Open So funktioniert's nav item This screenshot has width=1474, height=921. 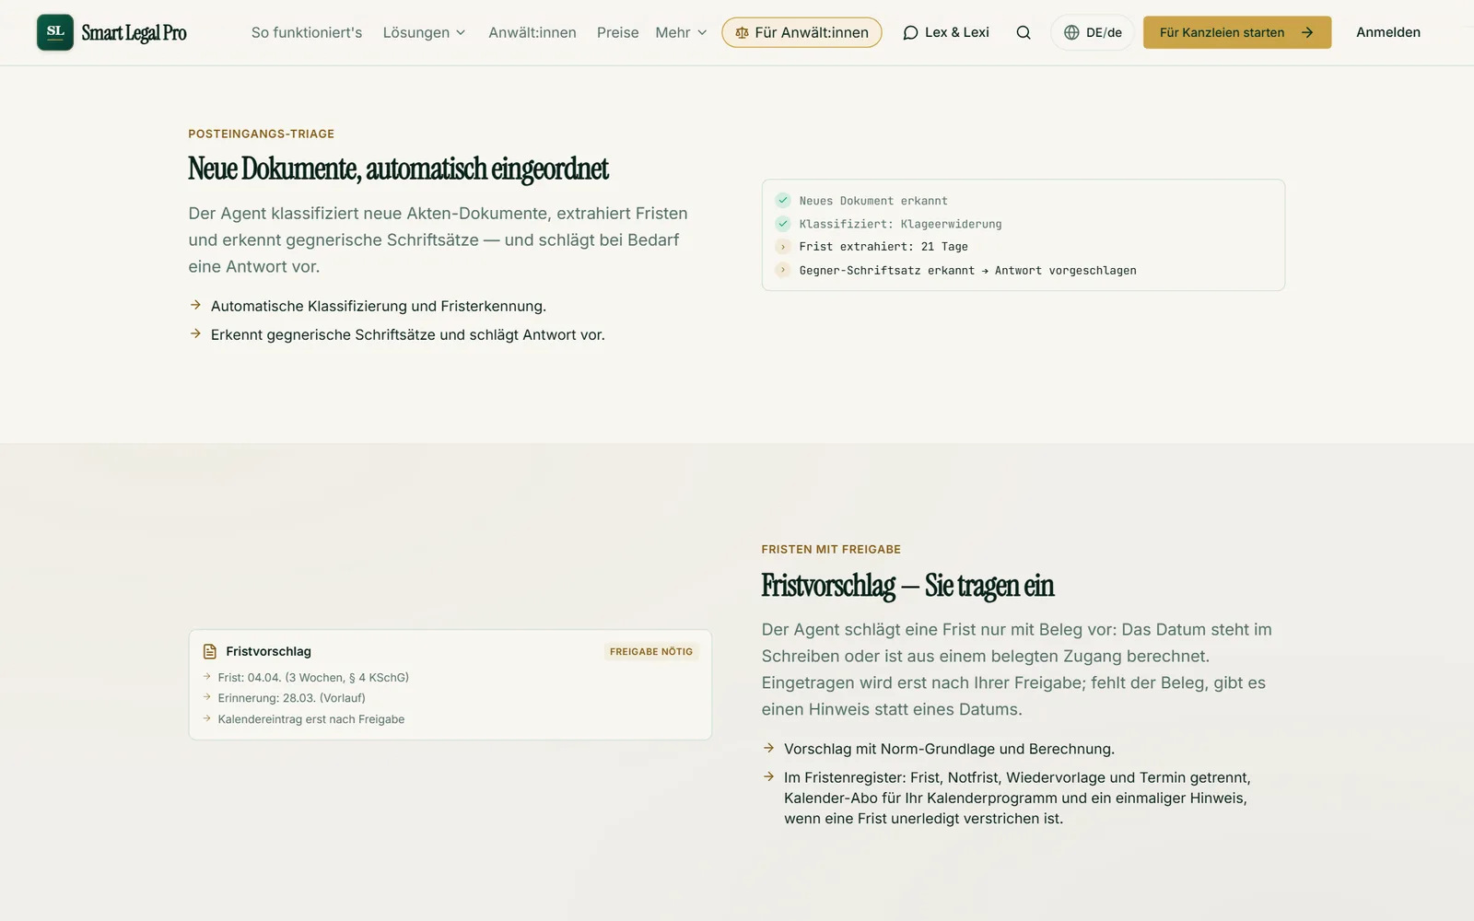(307, 32)
